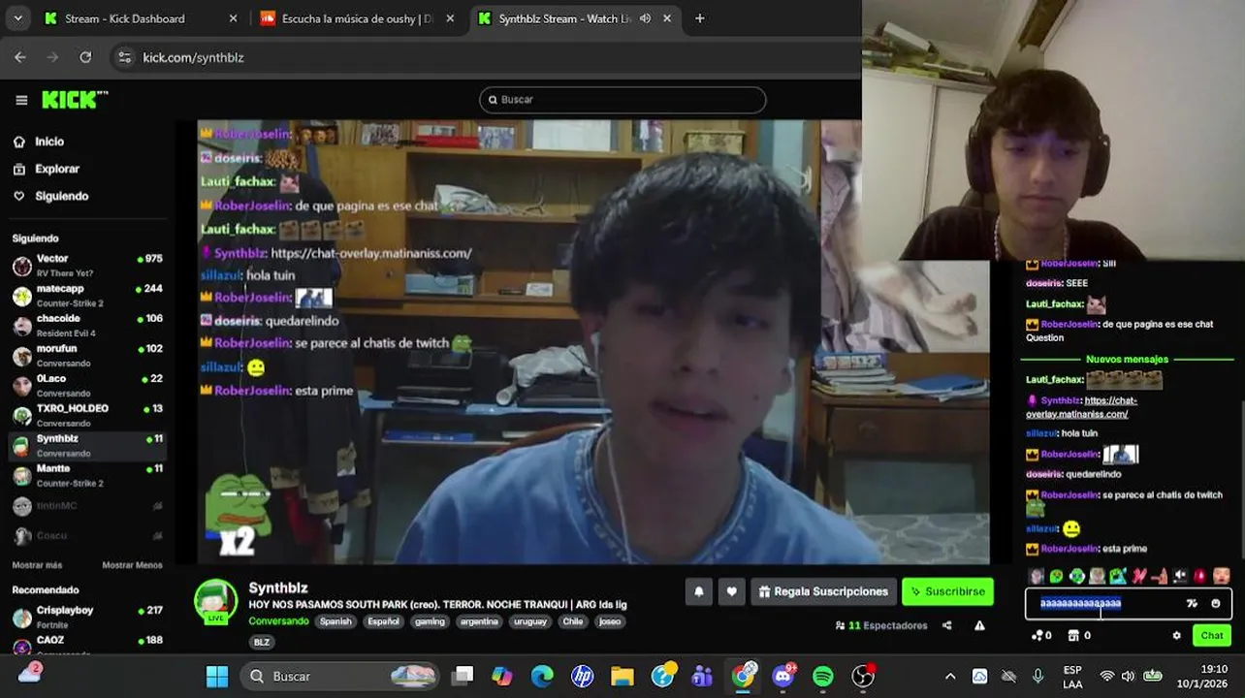View site information icon in address bar
The image size is (1245, 698).
click(124, 57)
